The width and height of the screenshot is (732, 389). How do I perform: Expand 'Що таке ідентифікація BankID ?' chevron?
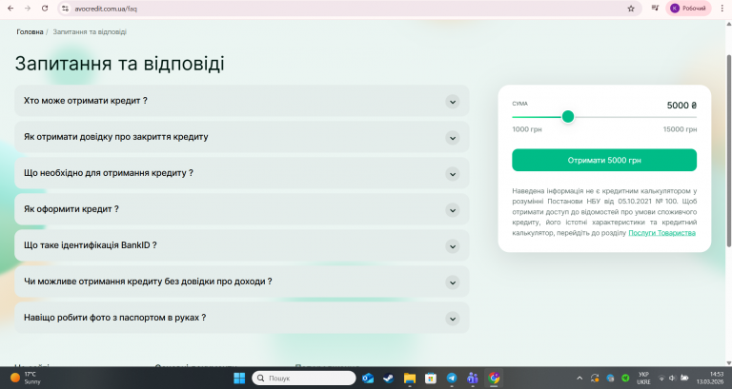pos(452,246)
